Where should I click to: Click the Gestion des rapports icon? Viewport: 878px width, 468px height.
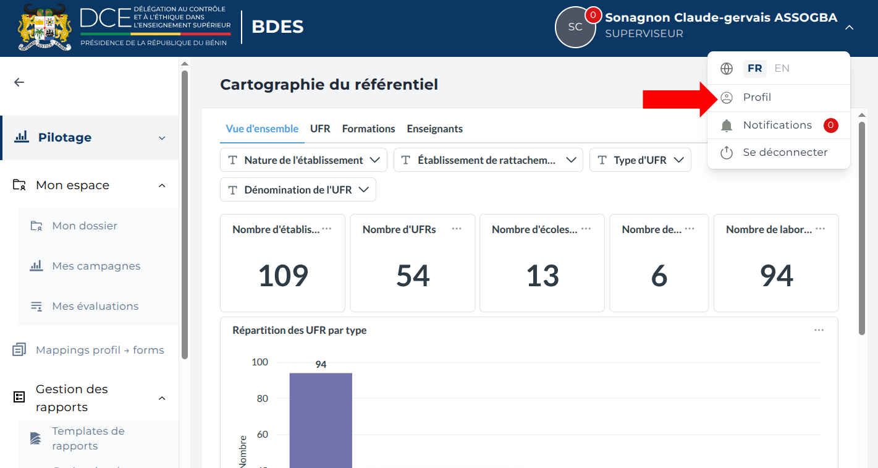[19, 398]
